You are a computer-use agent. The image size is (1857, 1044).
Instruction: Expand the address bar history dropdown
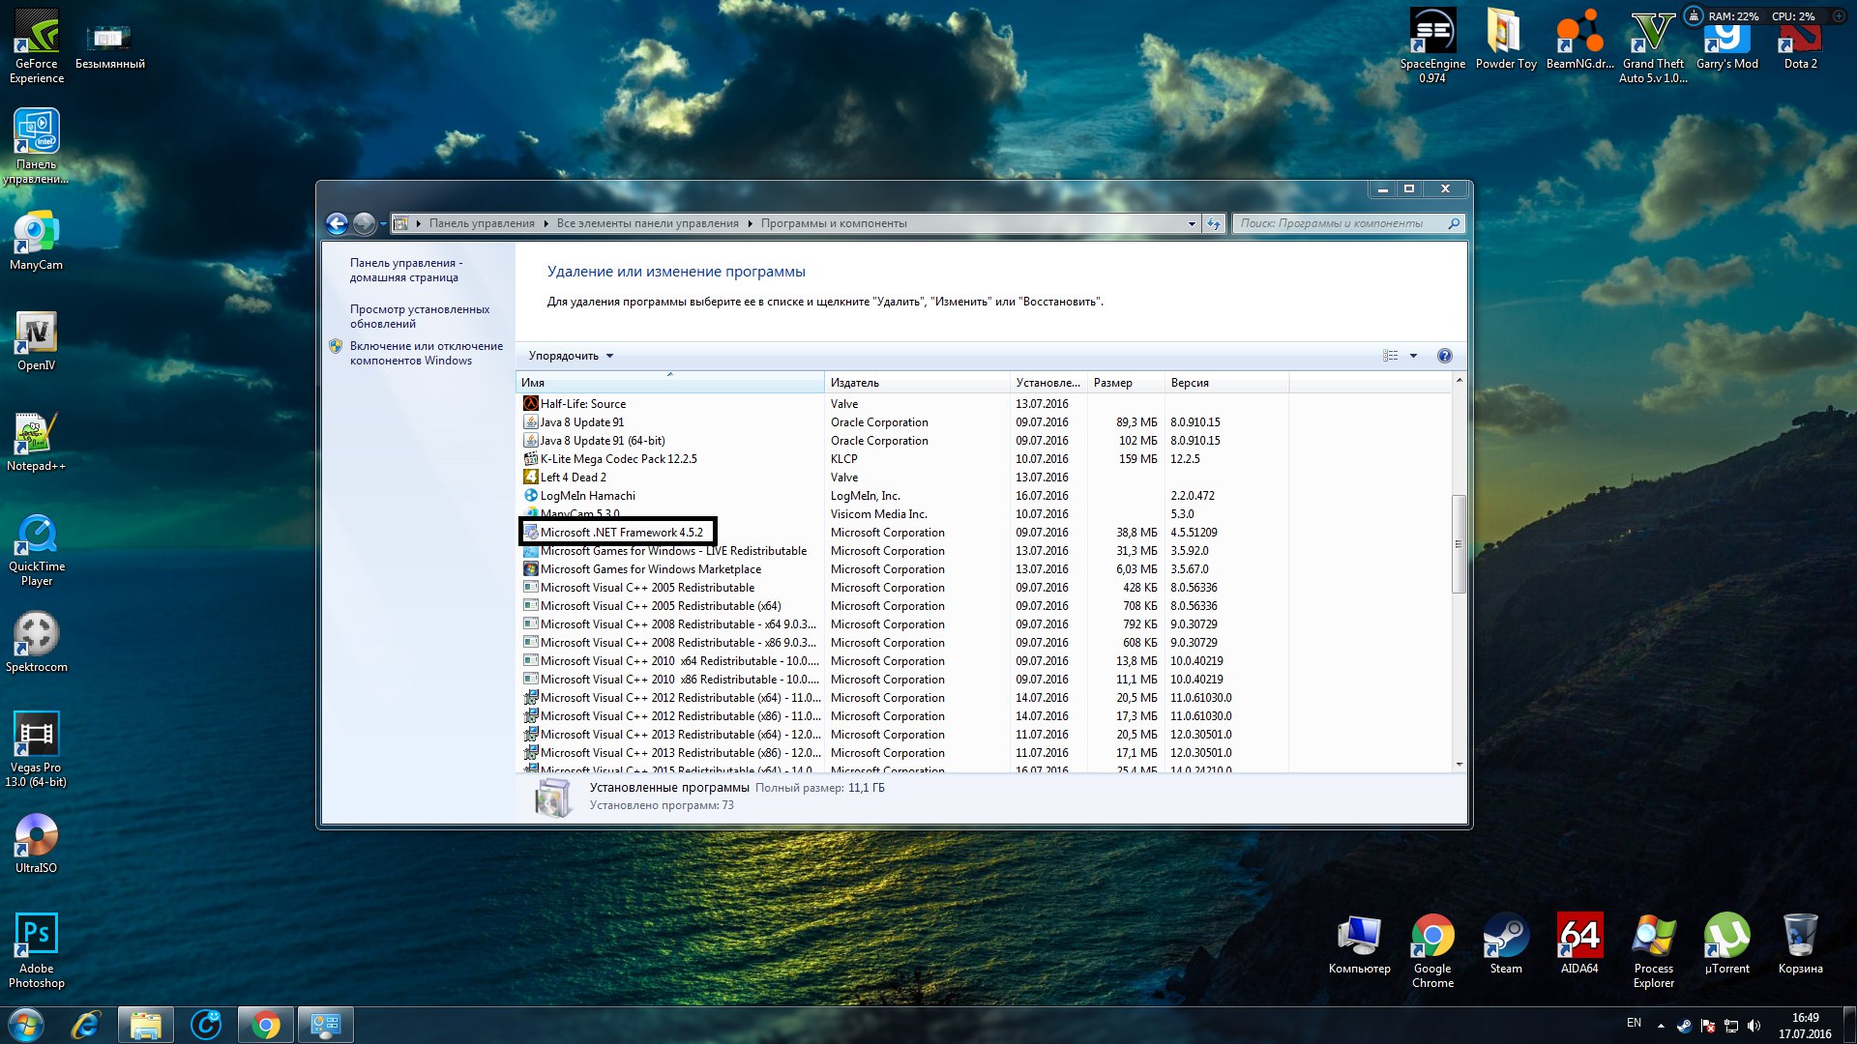(x=1192, y=223)
